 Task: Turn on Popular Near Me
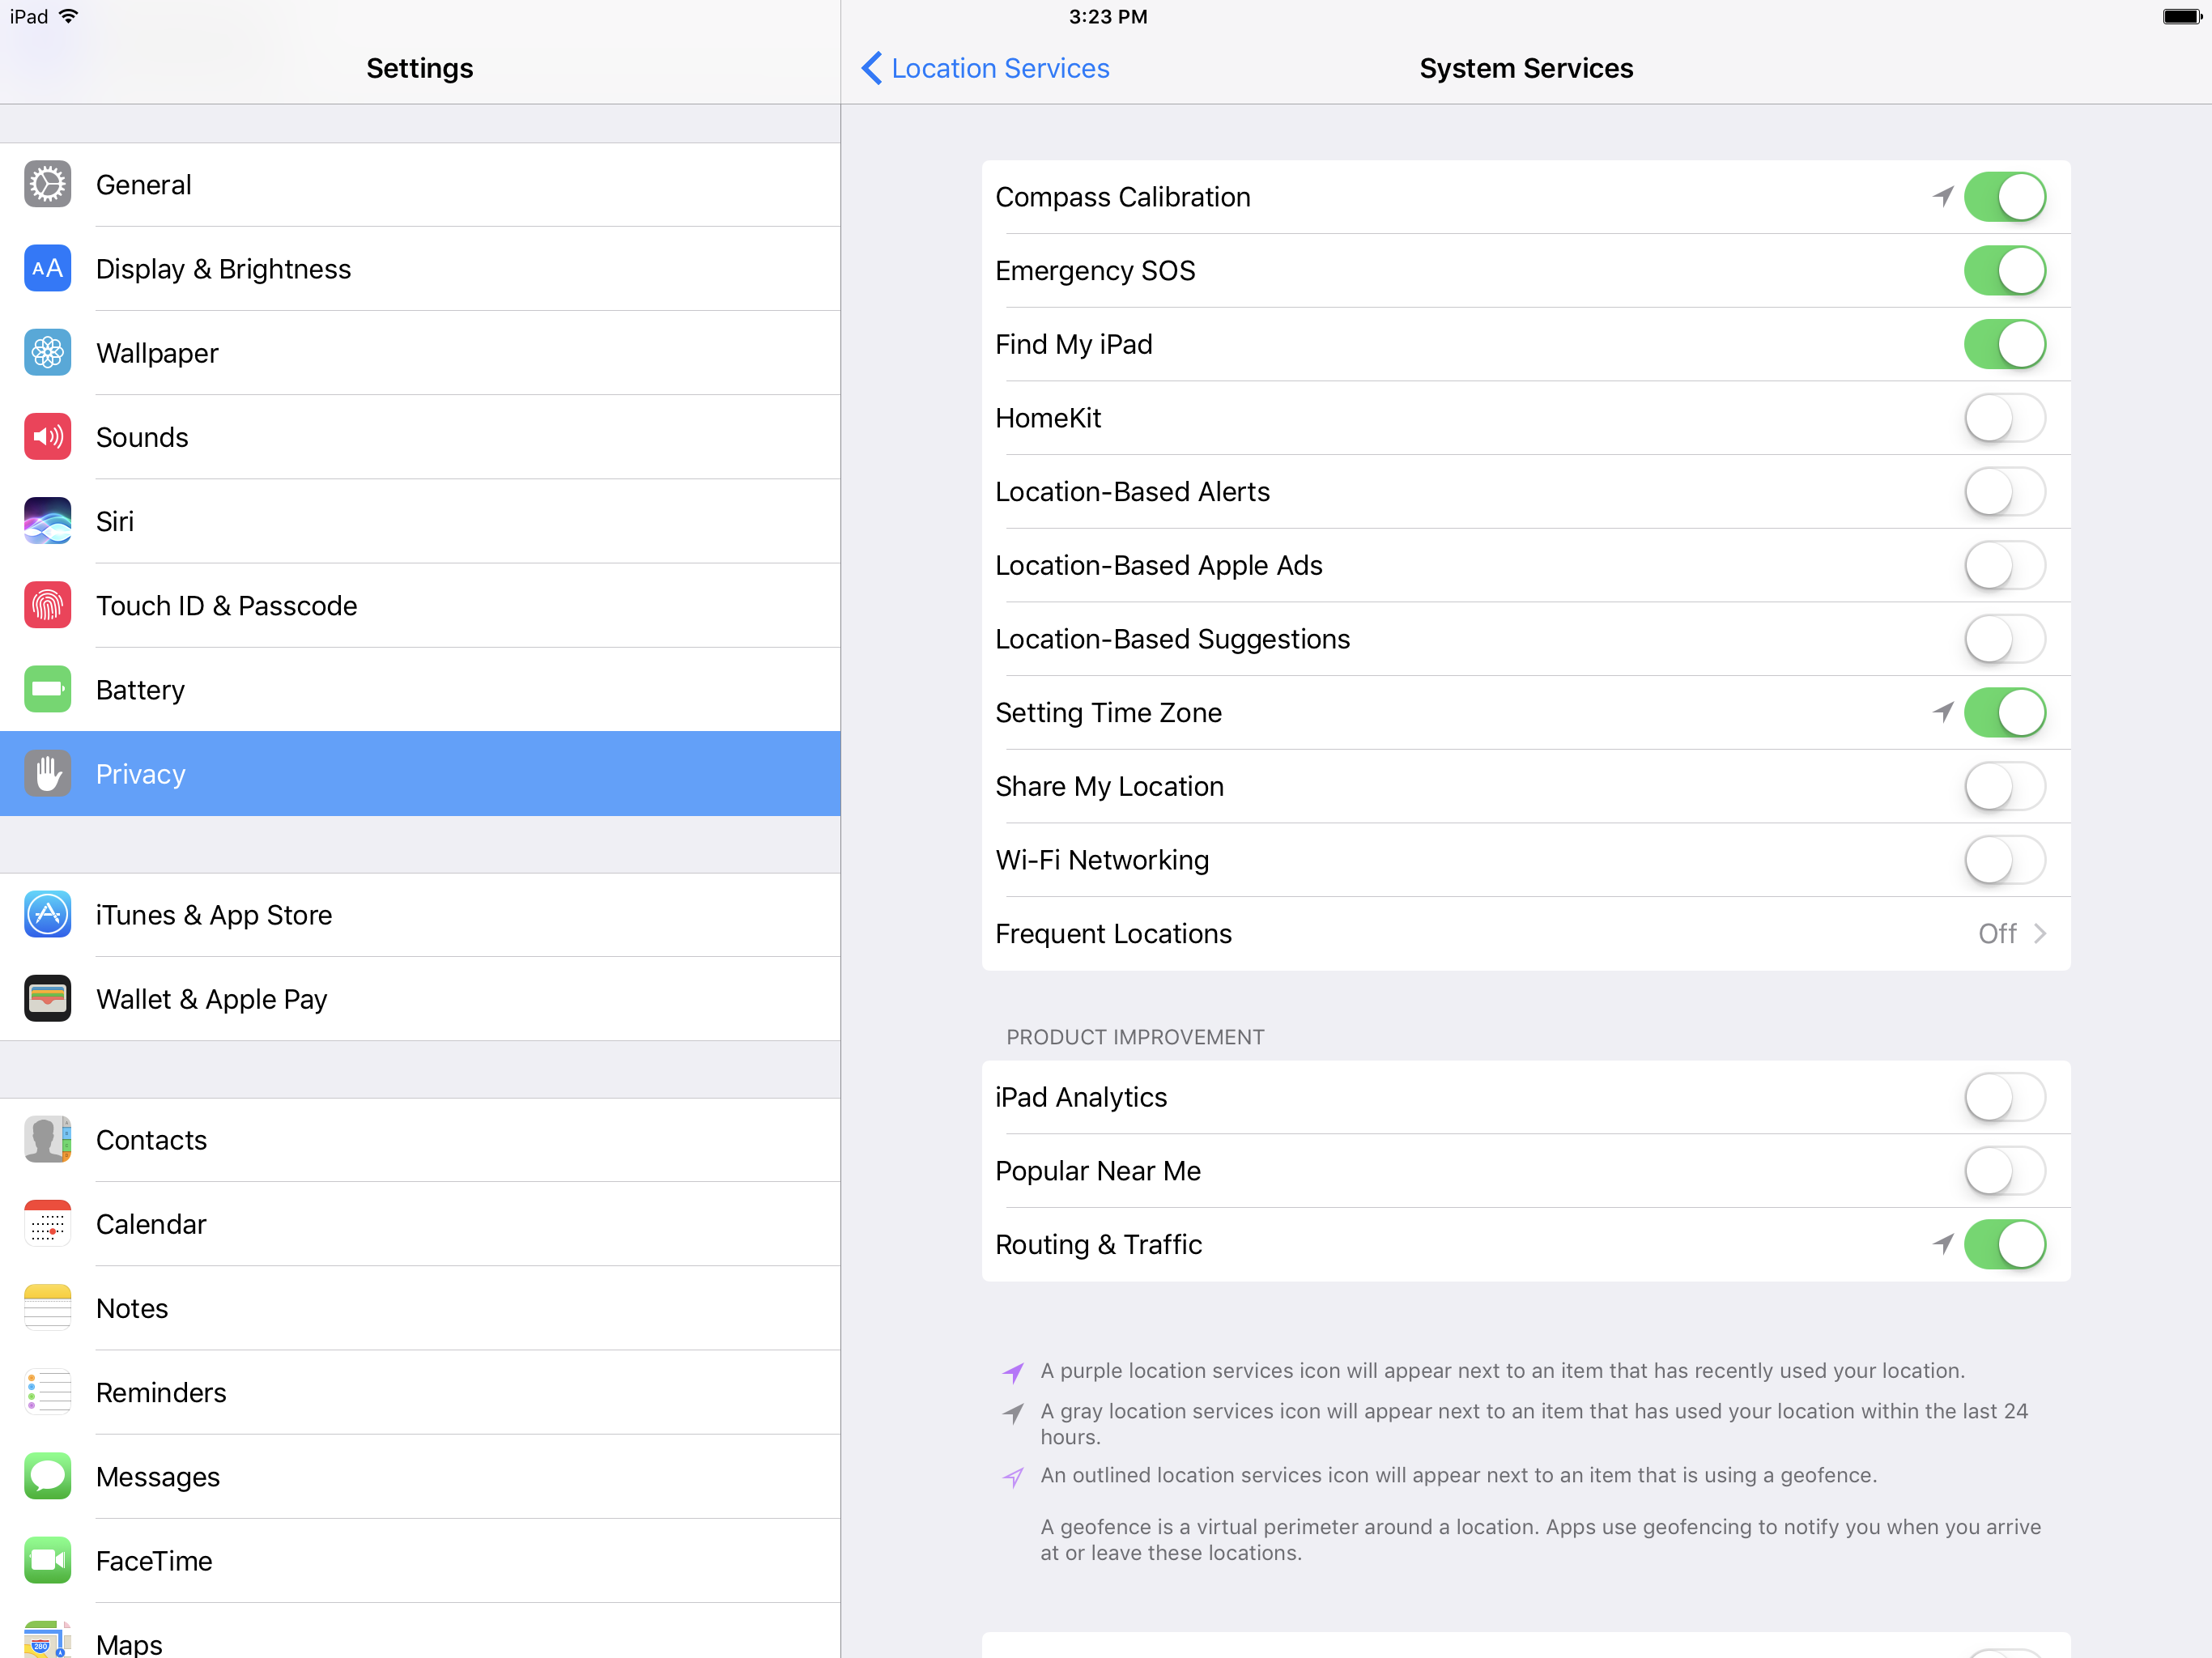click(2004, 1171)
